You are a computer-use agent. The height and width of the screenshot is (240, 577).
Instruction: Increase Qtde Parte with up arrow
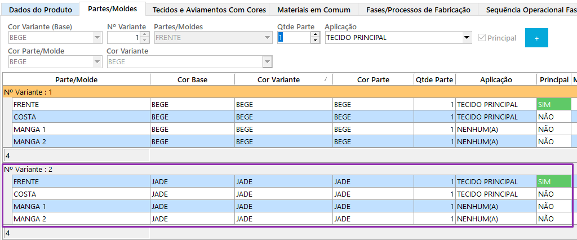point(315,35)
